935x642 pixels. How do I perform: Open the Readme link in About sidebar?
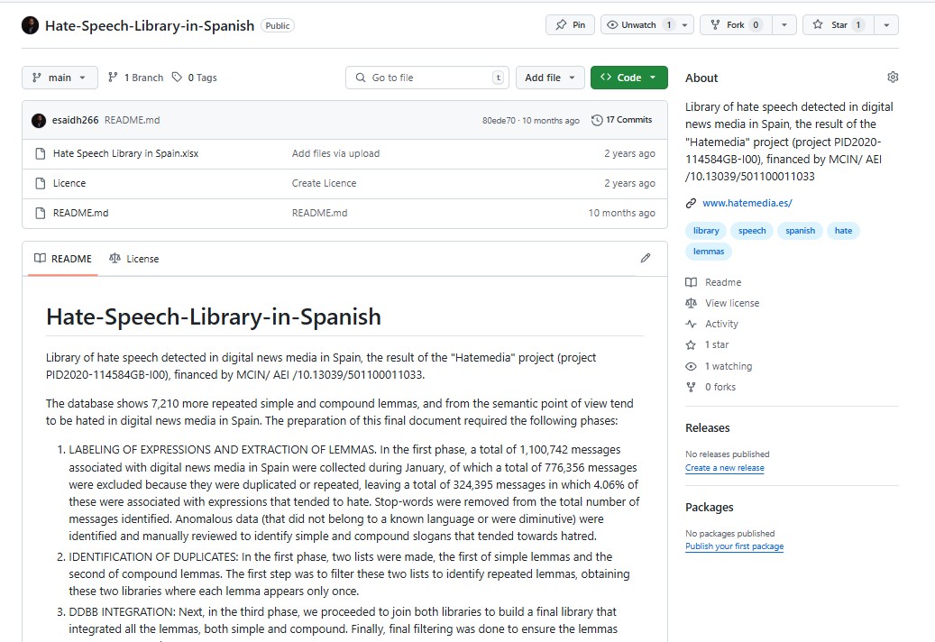(723, 282)
